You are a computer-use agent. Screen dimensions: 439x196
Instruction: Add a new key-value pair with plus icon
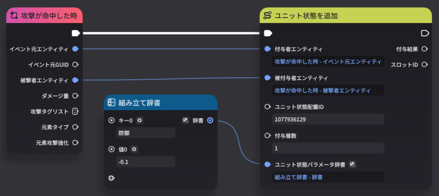click(111, 178)
